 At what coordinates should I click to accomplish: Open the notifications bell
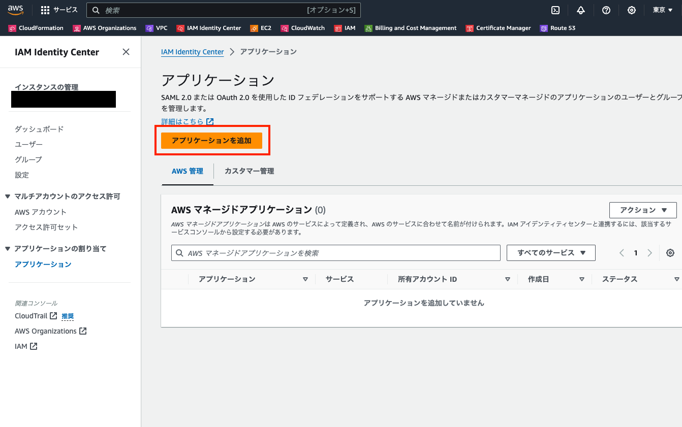click(580, 10)
